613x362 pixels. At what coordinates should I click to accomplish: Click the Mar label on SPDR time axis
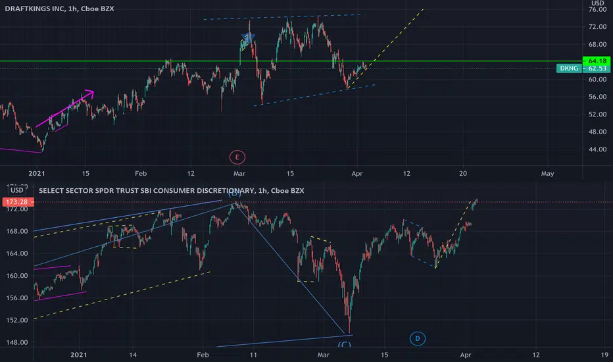pyautogui.click(x=324, y=355)
